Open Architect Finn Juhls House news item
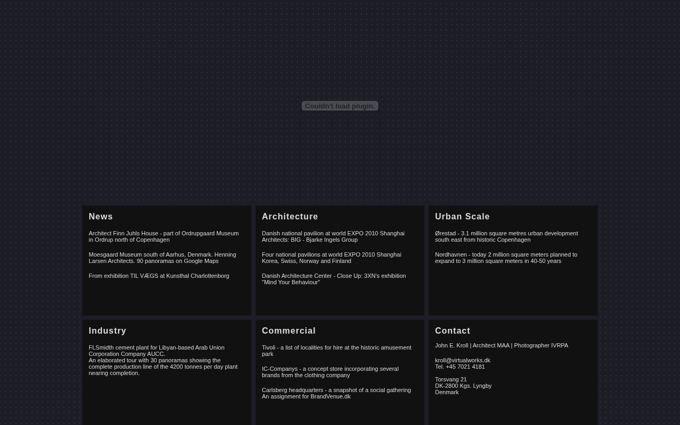The image size is (680, 425). coord(164,236)
